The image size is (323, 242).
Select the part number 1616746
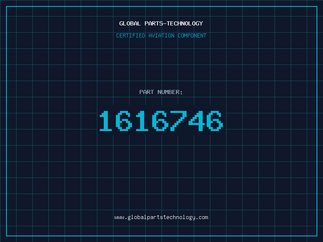click(161, 121)
